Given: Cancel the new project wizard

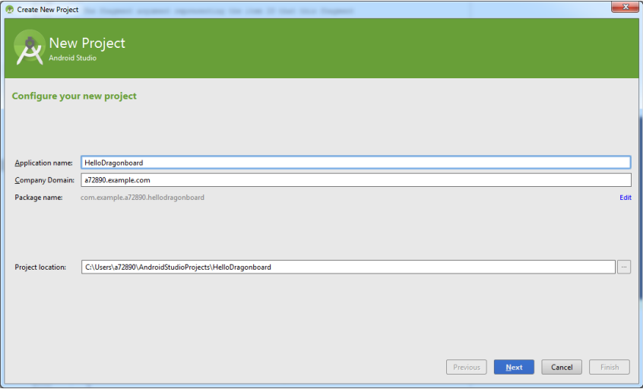Looking at the screenshot, I should pyautogui.click(x=562, y=367).
